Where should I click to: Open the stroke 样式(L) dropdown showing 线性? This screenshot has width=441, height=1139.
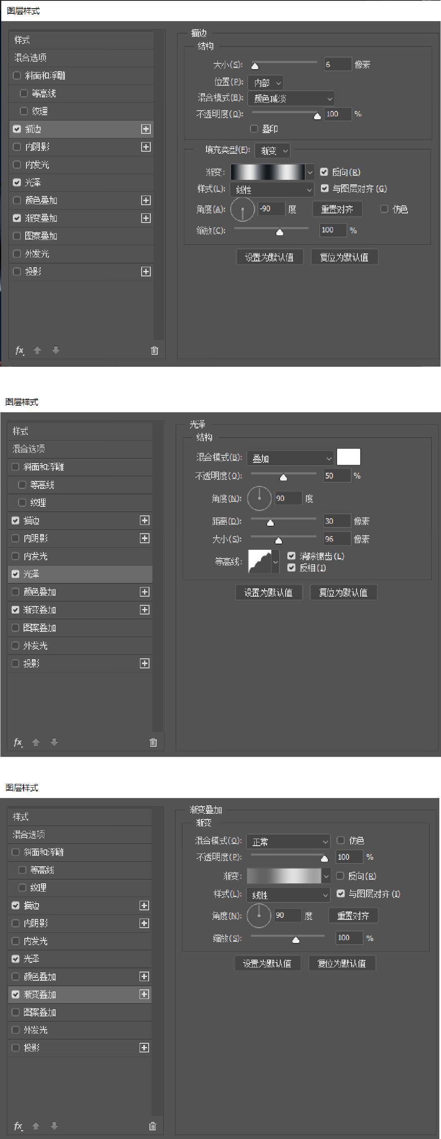coord(272,190)
